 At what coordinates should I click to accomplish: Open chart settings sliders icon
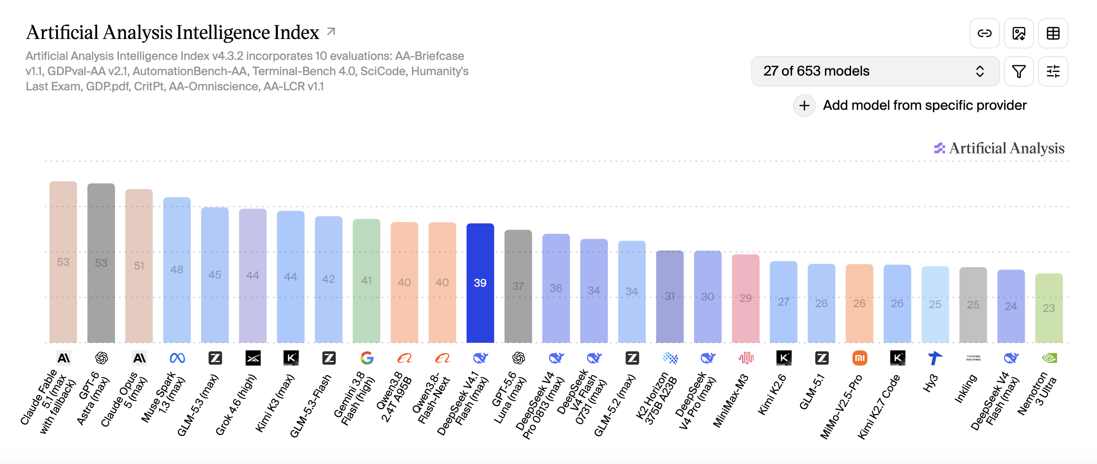pos(1053,71)
